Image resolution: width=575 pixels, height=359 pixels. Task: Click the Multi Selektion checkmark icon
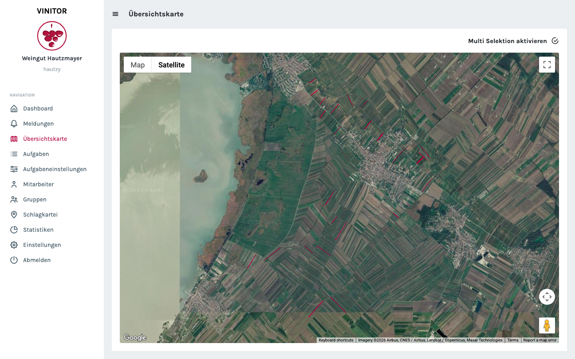coord(555,41)
